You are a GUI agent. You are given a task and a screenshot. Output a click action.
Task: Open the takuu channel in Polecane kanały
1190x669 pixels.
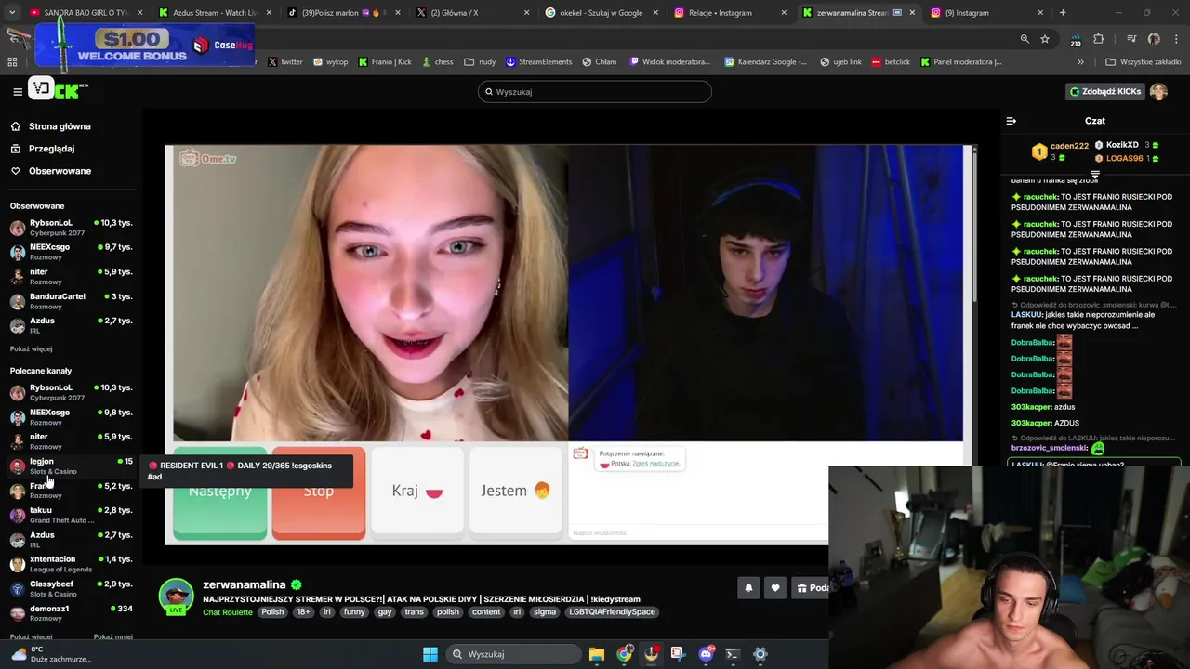[x=71, y=515]
